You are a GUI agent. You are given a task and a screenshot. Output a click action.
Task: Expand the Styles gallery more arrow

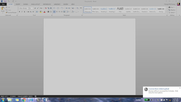pyautogui.click(x=166, y=12)
